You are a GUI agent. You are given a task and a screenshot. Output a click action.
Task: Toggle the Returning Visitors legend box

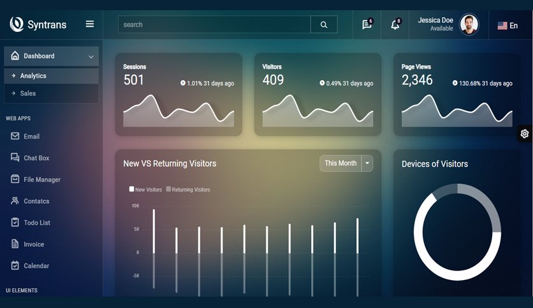168,189
